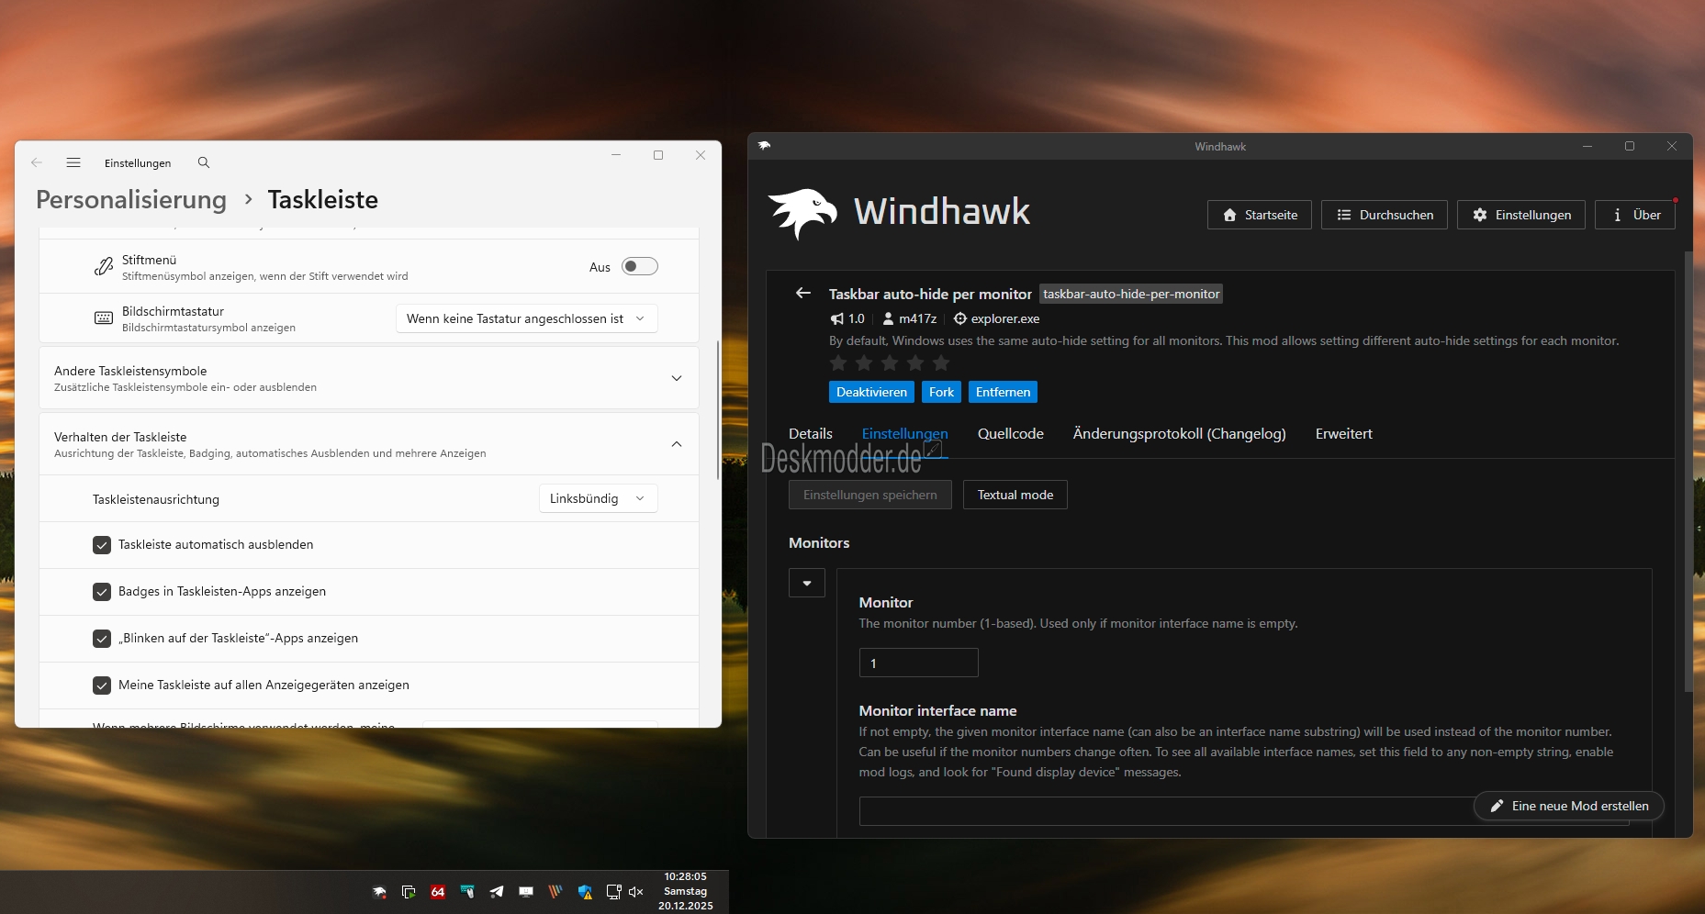Open the Änderungsprotokoll (Changelog) tab
The image size is (1705, 914).
click(1179, 434)
